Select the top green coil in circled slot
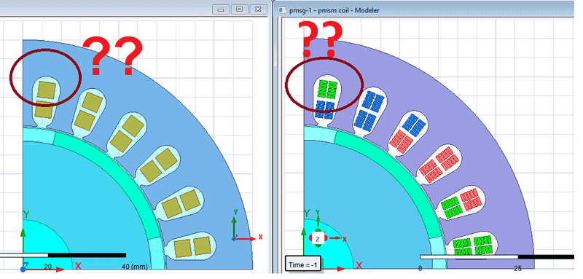This screenshot has width=583, height=279. 327,89
